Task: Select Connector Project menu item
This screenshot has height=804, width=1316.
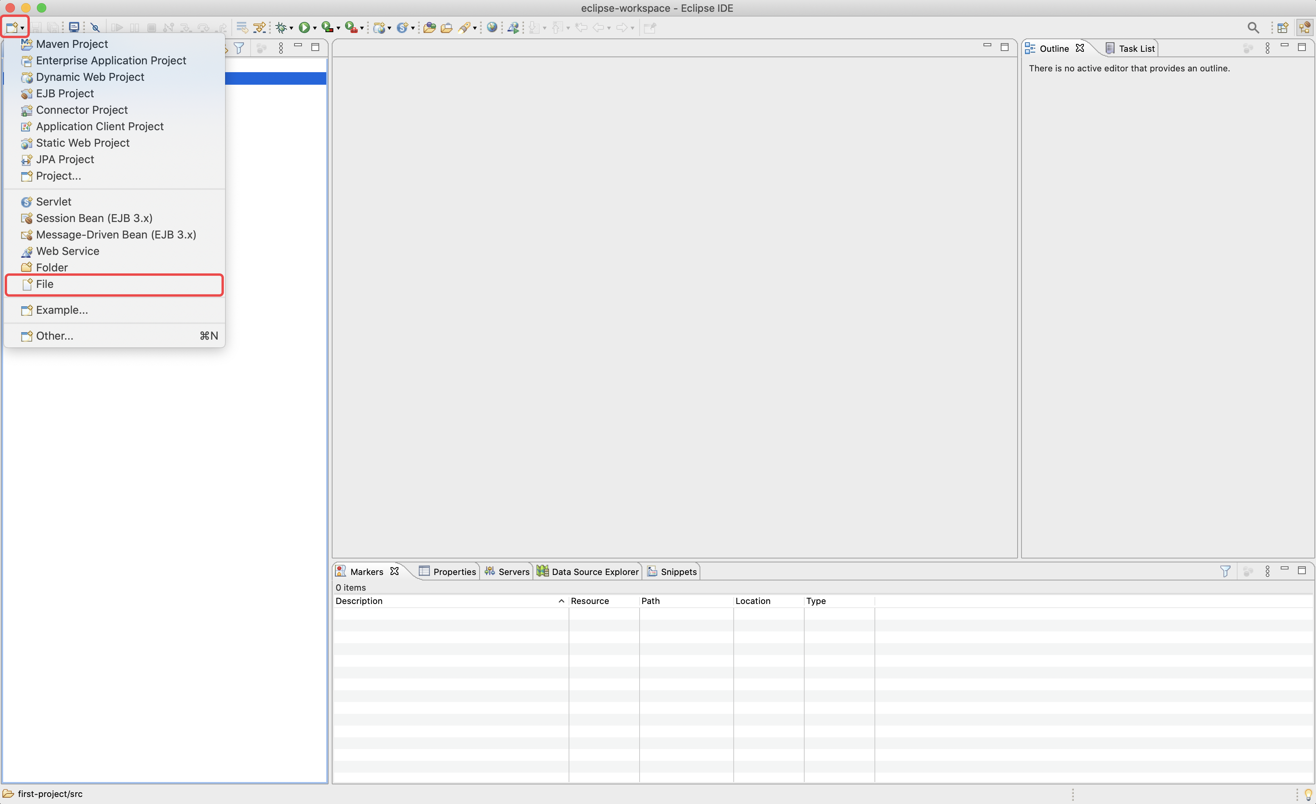Action: point(114,110)
